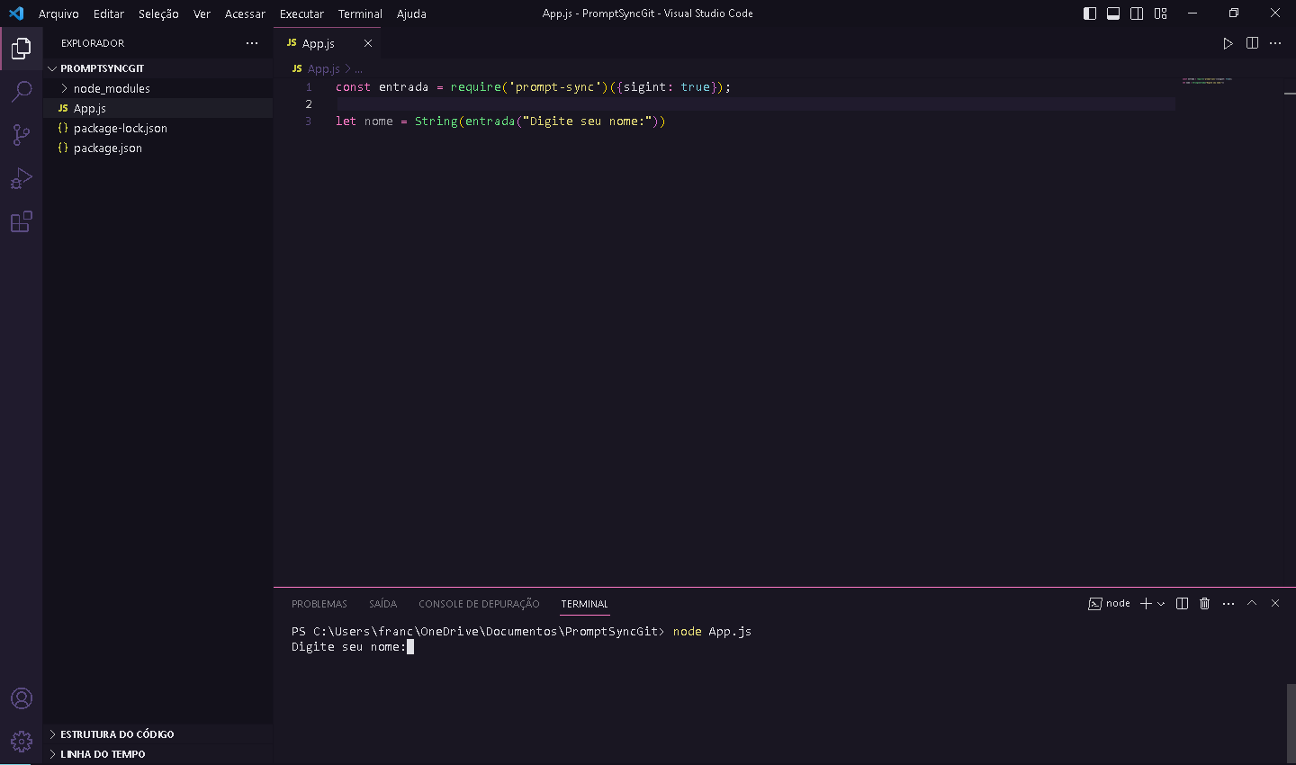Click the Accounts icon in activity bar
The height and width of the screenshot is (765, 1296).
[22, 697]
